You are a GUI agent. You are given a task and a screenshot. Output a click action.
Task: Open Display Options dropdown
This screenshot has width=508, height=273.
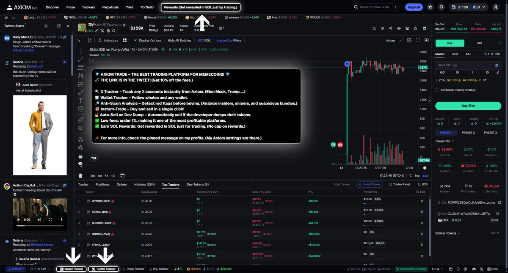coord(148,41)
